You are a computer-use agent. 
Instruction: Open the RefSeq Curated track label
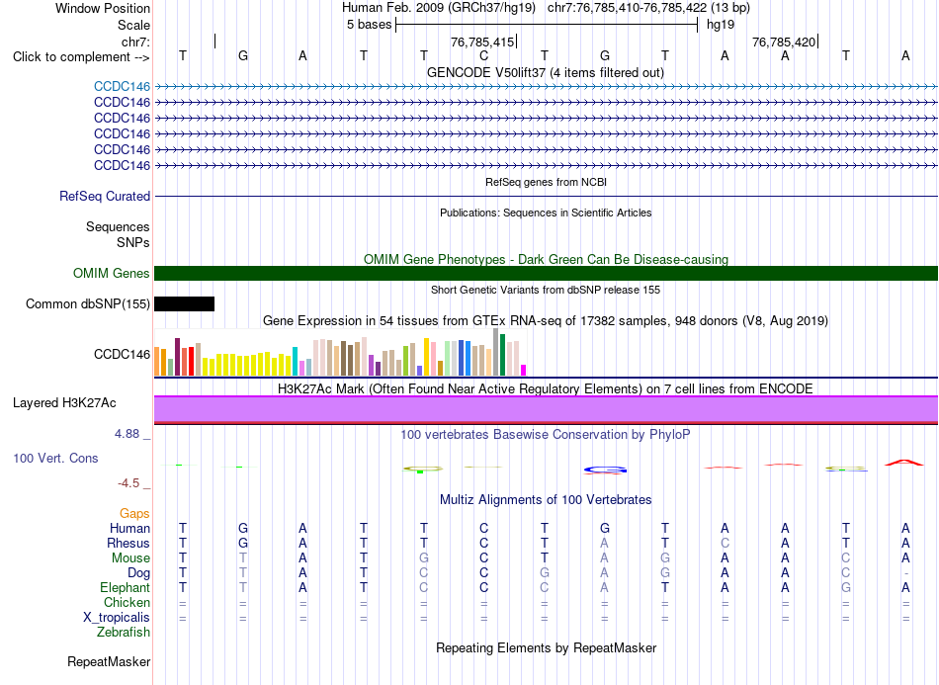(105, 196)
